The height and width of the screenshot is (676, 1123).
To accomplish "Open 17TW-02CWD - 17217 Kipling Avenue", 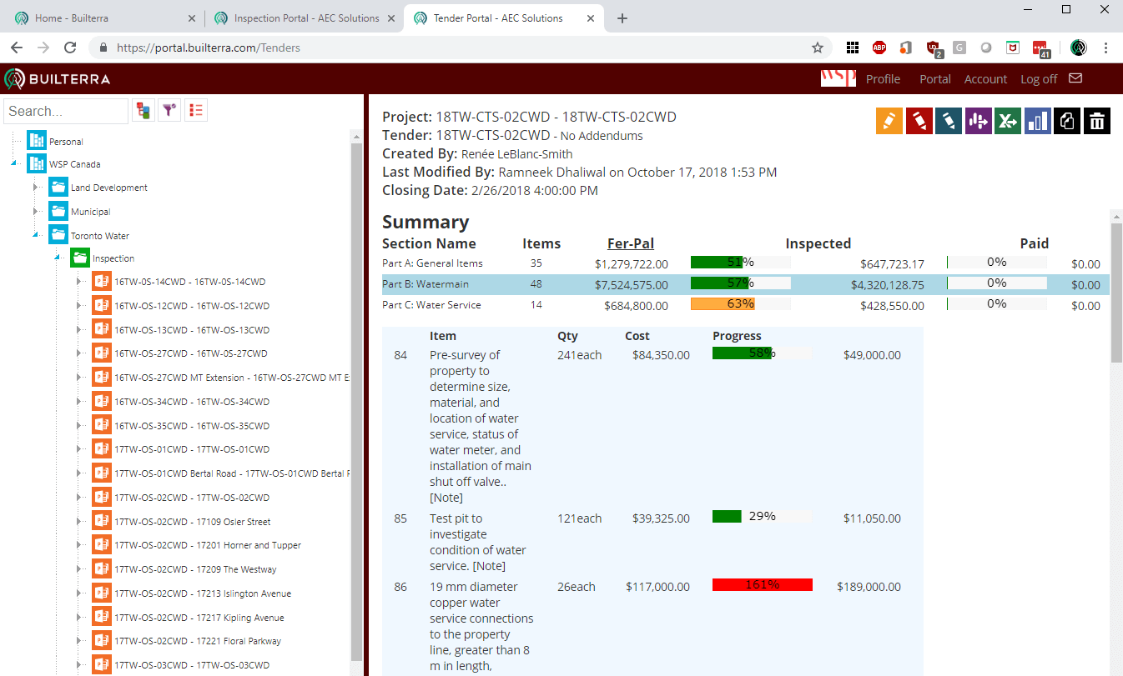I will tap(199, 618).
